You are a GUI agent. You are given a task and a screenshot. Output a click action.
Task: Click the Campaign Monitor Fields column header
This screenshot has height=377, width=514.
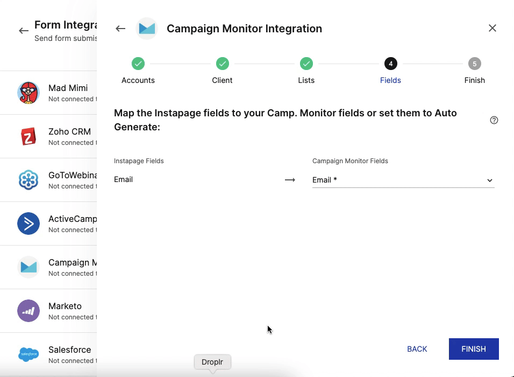coord(350,161)
